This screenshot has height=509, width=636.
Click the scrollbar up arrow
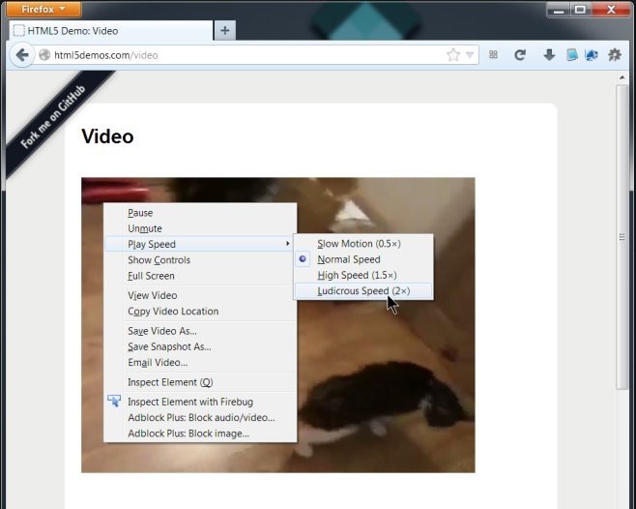pyautogui.click(x=622, y=77)
